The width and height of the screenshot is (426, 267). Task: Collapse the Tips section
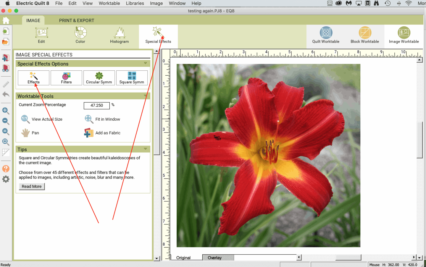(145, 149)
